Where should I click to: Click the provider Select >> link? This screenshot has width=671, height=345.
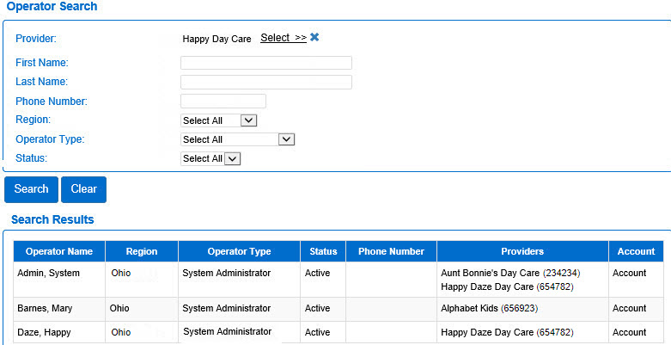[283, 38]
